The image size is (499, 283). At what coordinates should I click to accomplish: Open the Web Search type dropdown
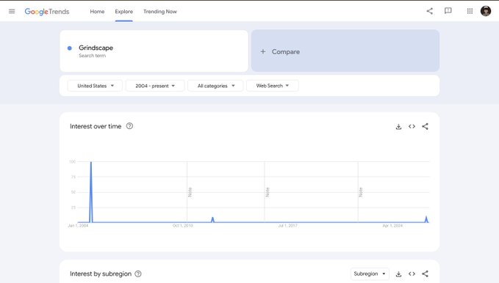coord(273,86)
